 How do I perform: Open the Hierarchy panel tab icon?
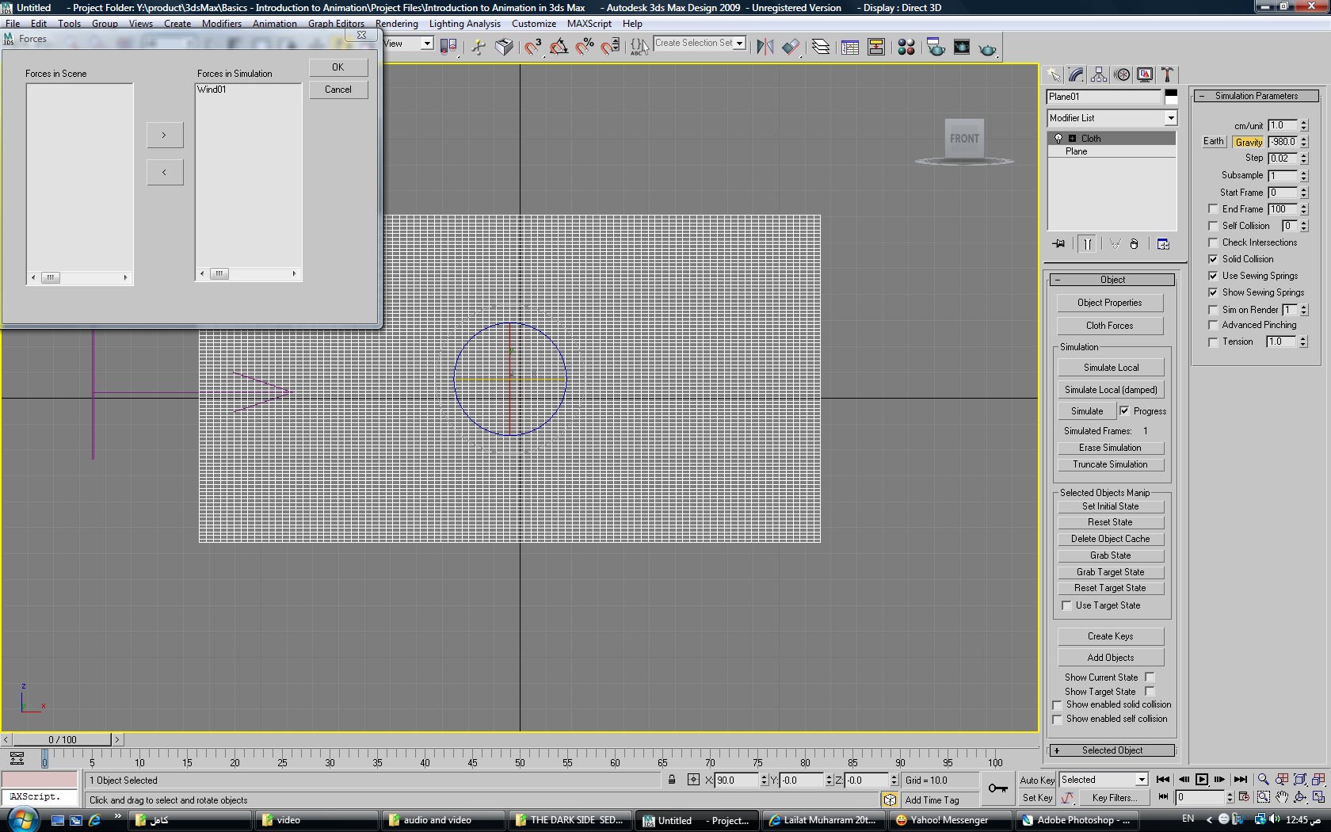[1099, 74]
